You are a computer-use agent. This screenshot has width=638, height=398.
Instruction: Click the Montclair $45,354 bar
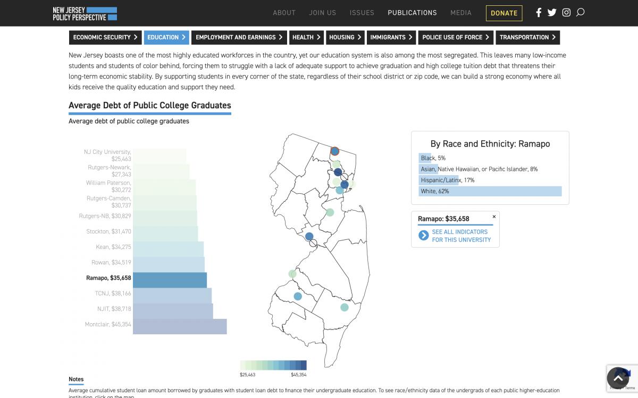[x=180, y=325]
